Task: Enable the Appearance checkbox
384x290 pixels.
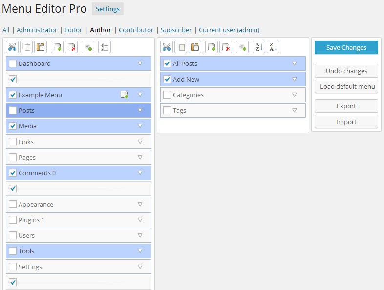Action: [13, 204]
